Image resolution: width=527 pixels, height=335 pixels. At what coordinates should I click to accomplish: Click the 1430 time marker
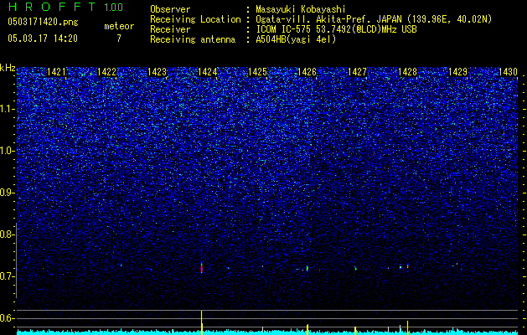click(x=508, y=72)
